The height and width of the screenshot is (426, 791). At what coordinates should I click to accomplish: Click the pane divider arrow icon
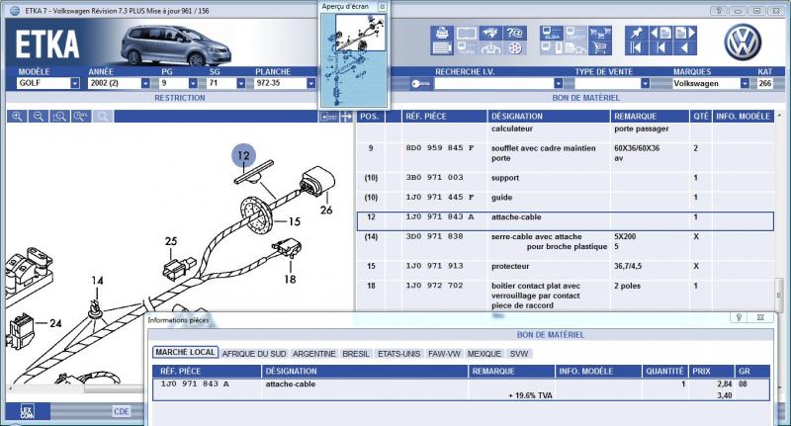pyautogui.click(x=346, y=117)
